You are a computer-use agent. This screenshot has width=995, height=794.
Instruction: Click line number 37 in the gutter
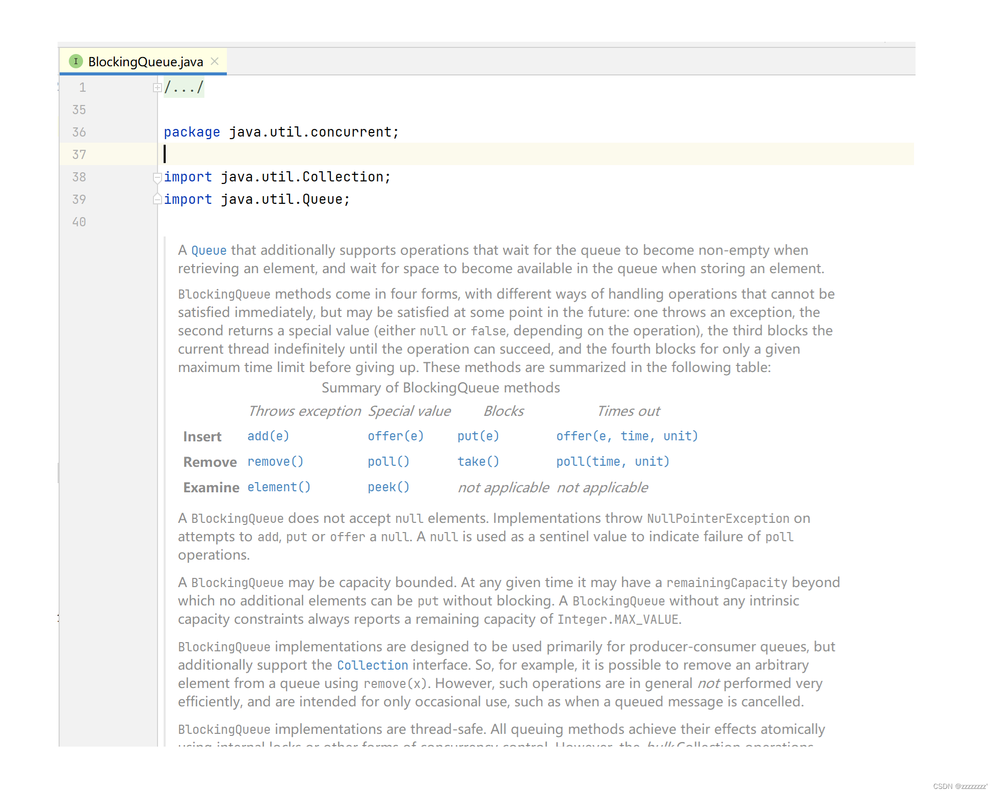click(79, 154)
